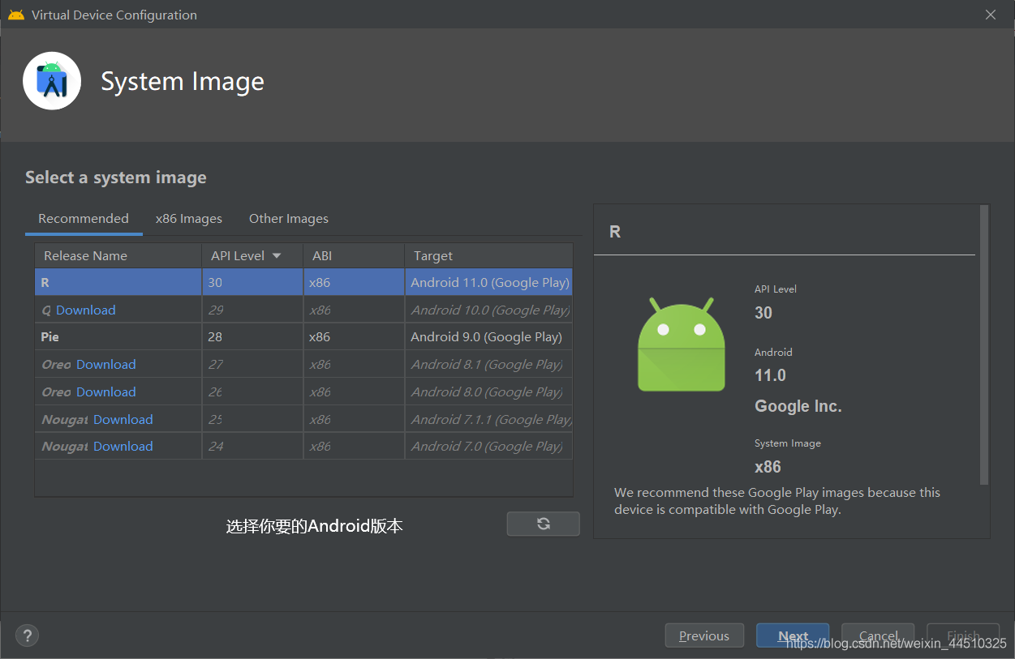Open help with the question mark icon

pyautogui.click(x=28, y=635)
